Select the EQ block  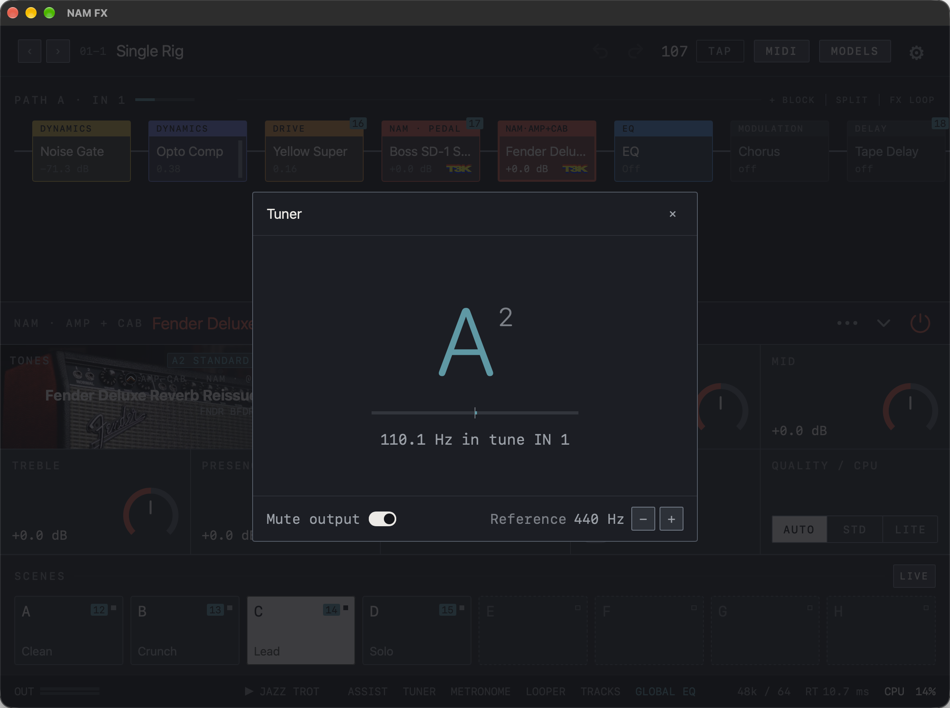(x=664, y=151)
